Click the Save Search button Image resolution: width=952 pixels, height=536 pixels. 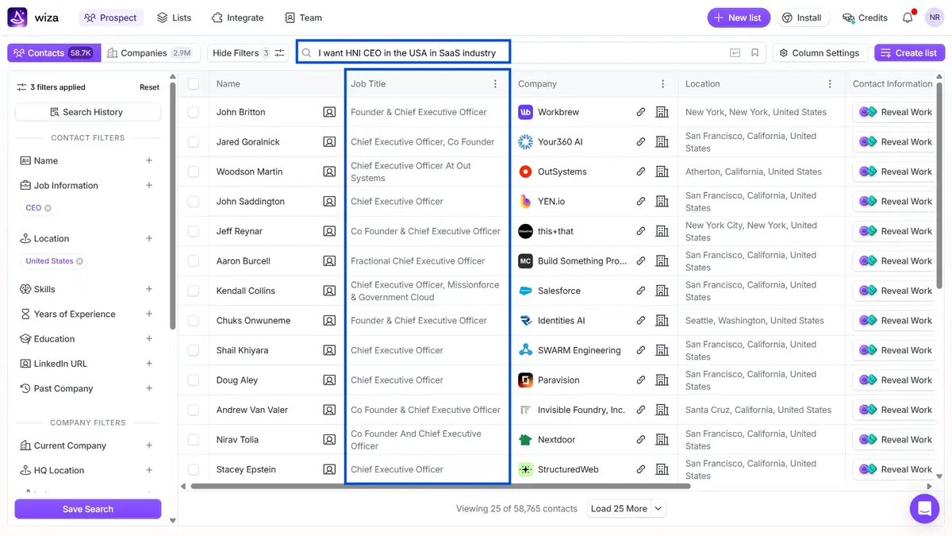click(88, 509)
